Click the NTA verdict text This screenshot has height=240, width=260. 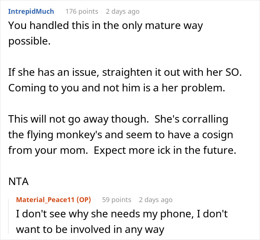(19, 181)
